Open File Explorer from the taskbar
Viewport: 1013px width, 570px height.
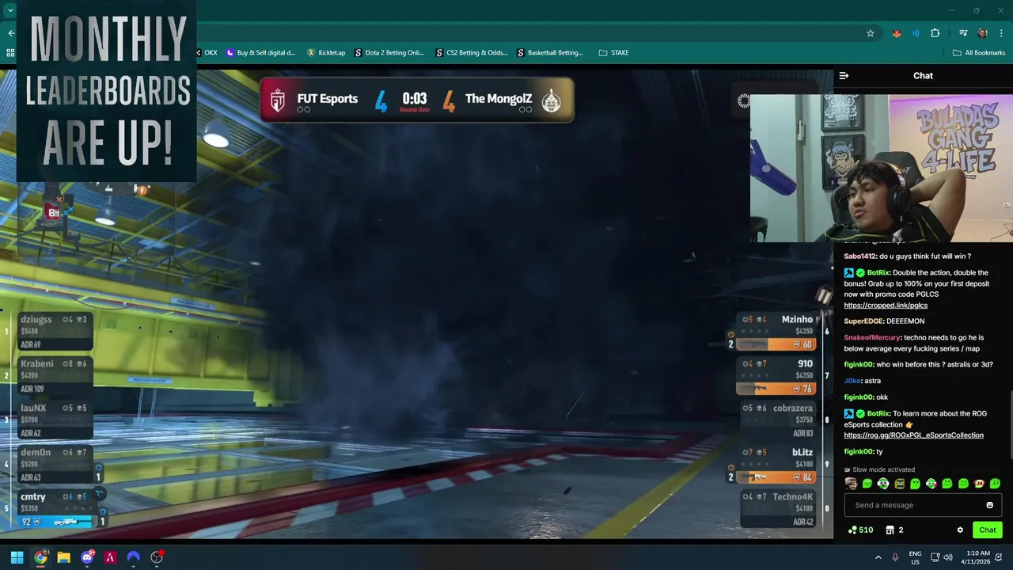63,557
